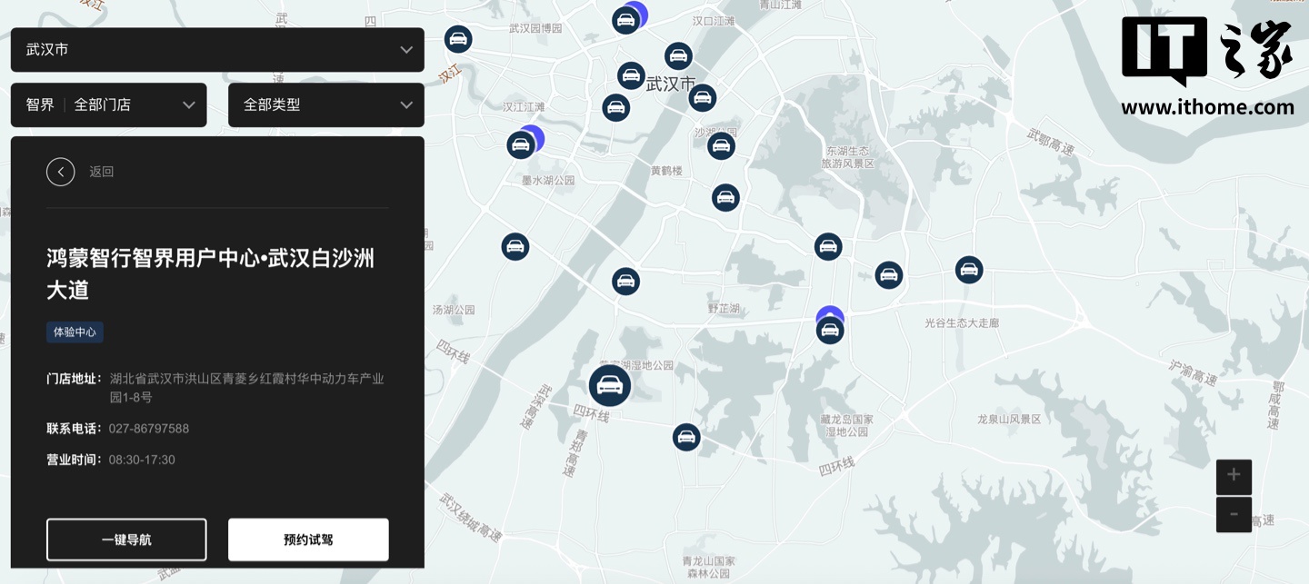1309x584 pixels.
Task: Choose car marker left of 藏龙岛国家湿地公园
Action: coord(686,437)
